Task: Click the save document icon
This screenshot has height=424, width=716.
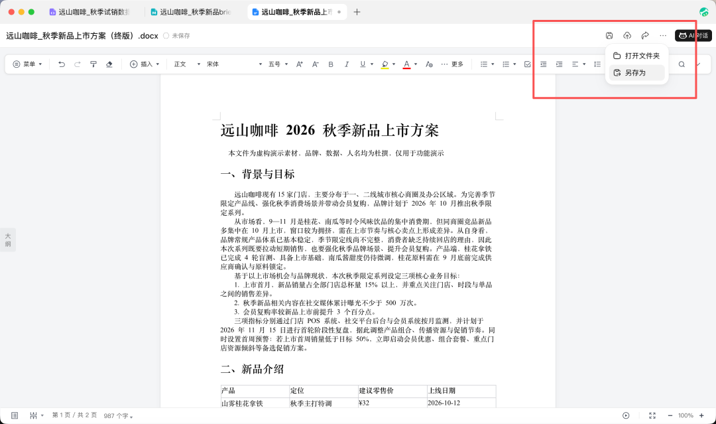Action: pos(609,36)
